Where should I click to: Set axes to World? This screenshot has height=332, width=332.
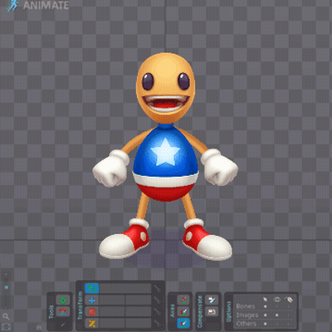(x=183, y=323)
